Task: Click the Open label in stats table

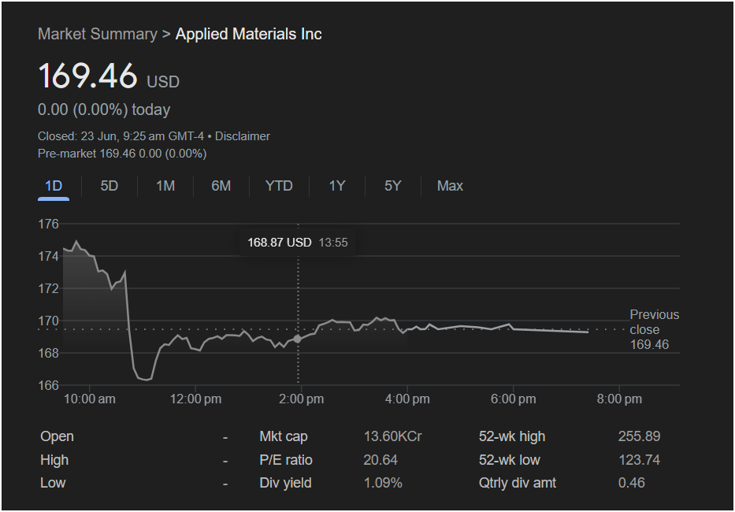Action: click(58, 436)
